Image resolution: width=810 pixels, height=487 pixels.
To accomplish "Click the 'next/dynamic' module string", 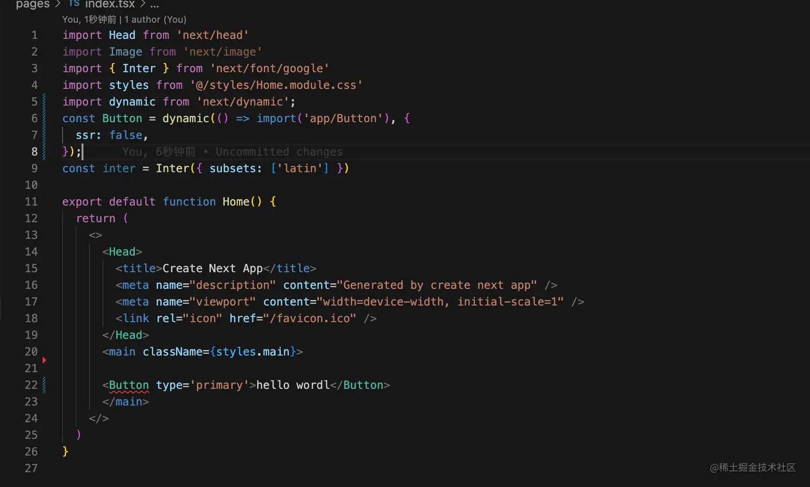I will [x=243, y=102].
